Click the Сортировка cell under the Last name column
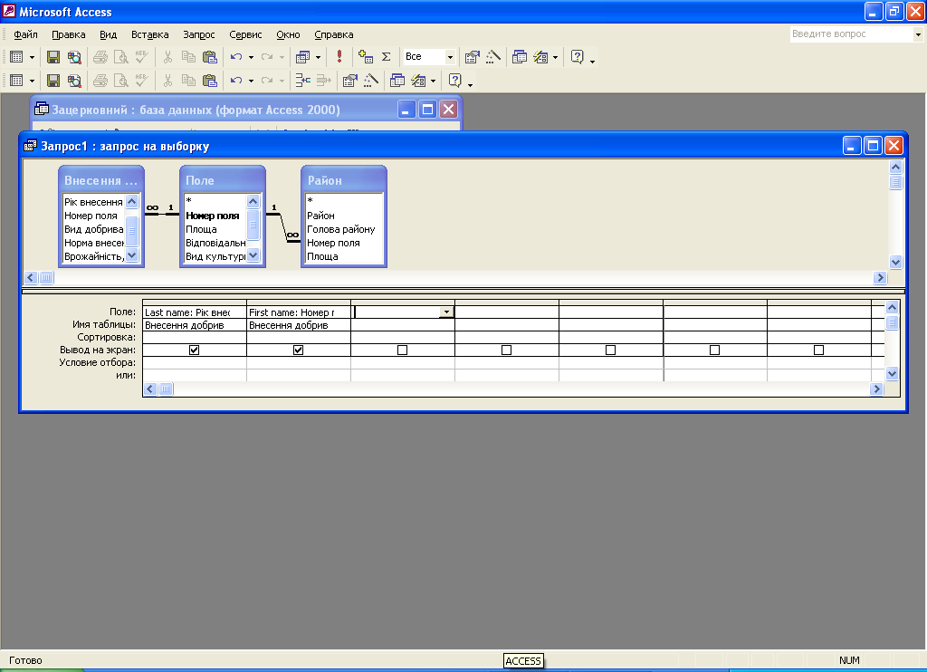Image resolution: width=927 pixels, height=672 pixels. coord(195,337)
